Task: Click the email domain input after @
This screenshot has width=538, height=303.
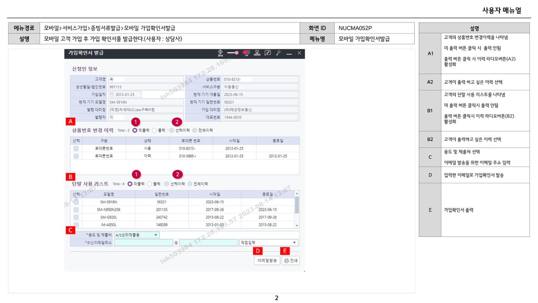Action: pos(208,243)
